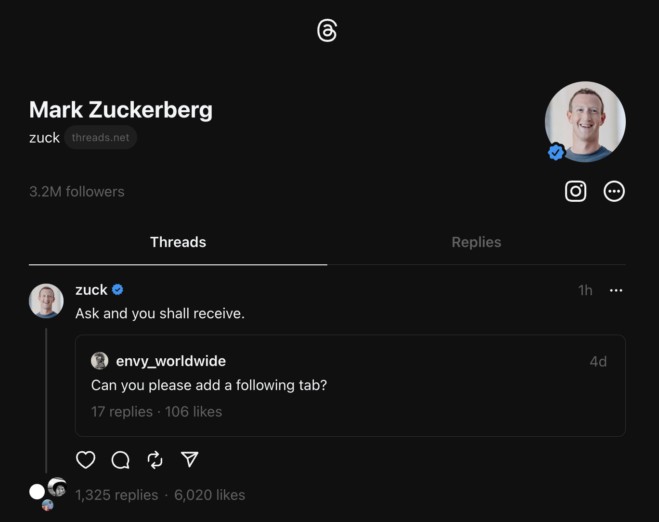The image size is (659, 522).
Task: Switch to the Replies tab
Action: (x=476, y=242)
